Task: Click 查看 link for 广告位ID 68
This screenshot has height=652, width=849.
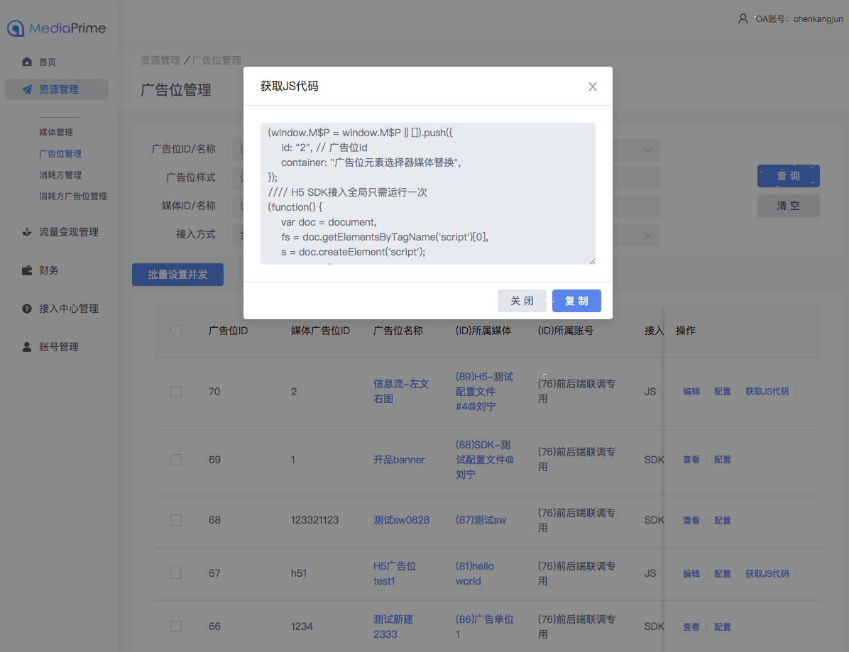Action: 691,521
